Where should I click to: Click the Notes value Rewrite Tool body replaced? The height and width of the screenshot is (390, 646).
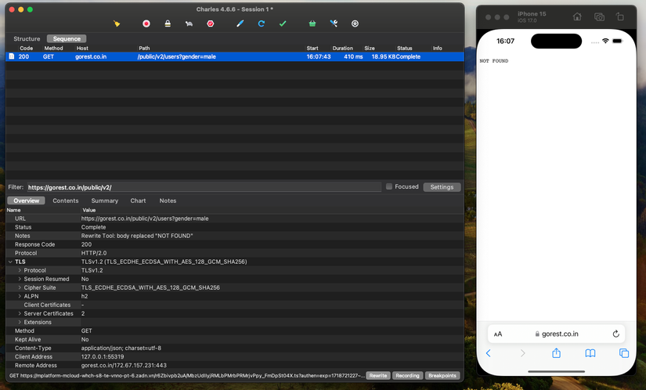pos(137,236)
